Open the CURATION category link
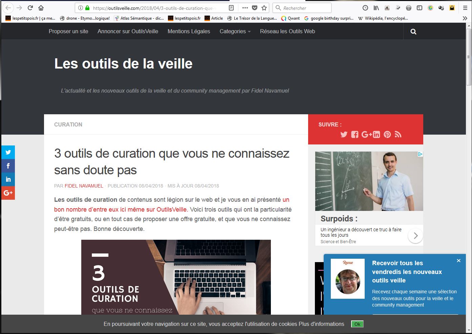 [68, 124]
